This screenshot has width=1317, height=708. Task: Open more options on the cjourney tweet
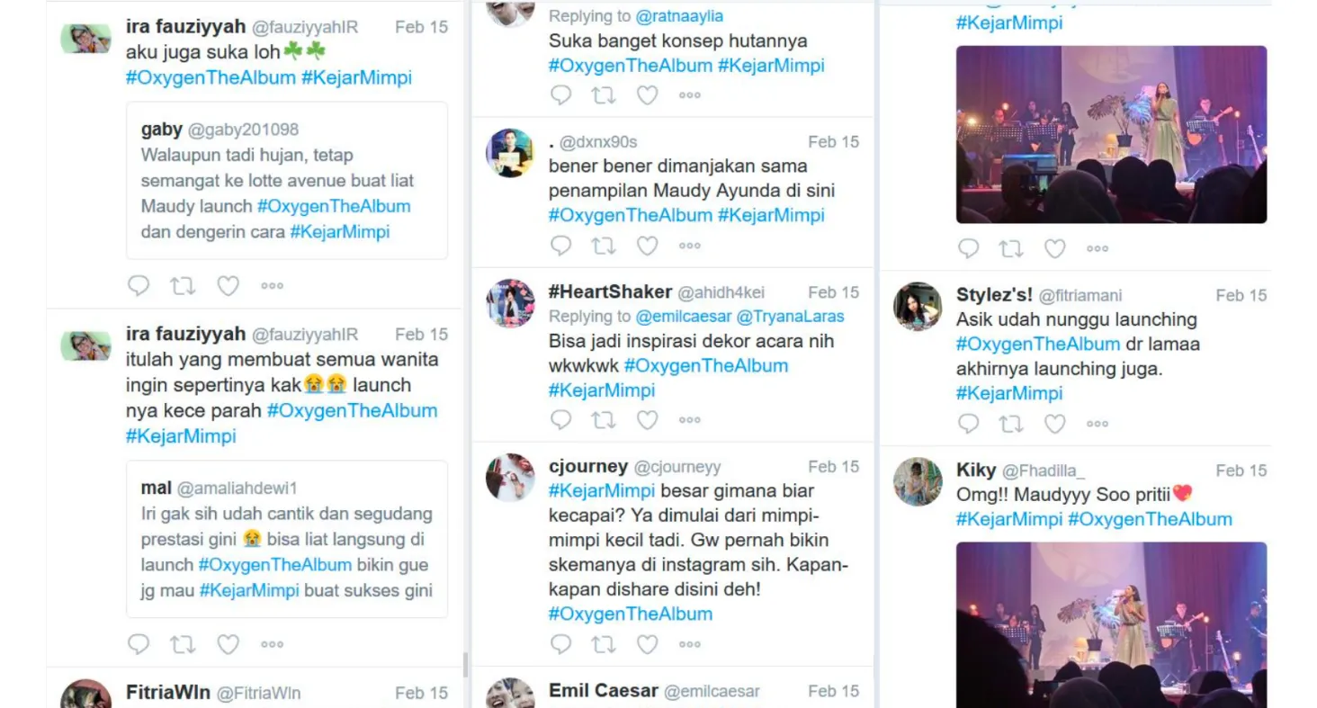click(x=690, y=645)
